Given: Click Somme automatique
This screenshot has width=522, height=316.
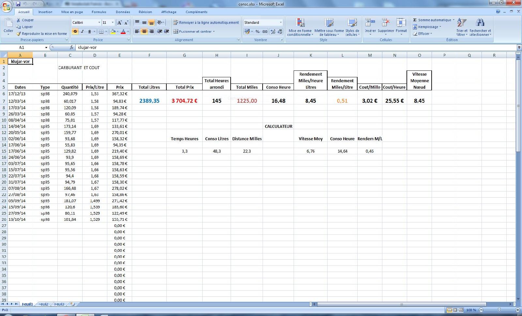Looking at the screenshot, I should coord(432,20).
